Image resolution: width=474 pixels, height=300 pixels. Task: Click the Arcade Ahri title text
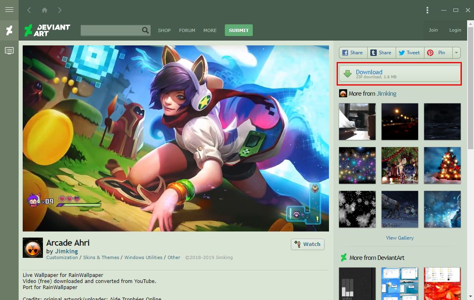pos(68,243)
